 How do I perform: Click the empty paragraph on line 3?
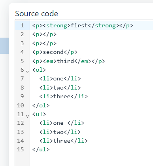(x=44, y=43)
